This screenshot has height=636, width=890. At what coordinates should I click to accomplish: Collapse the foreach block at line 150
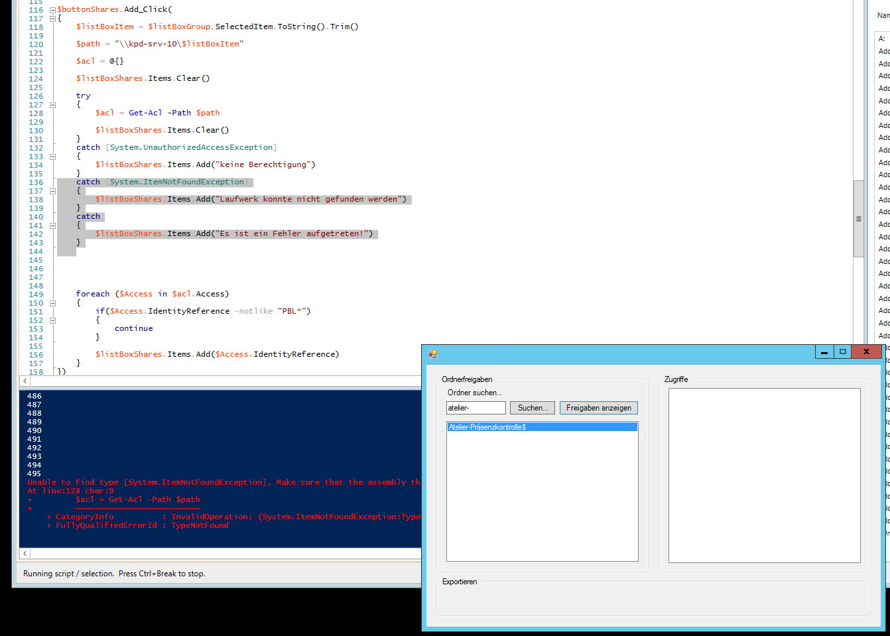[52, 303]
